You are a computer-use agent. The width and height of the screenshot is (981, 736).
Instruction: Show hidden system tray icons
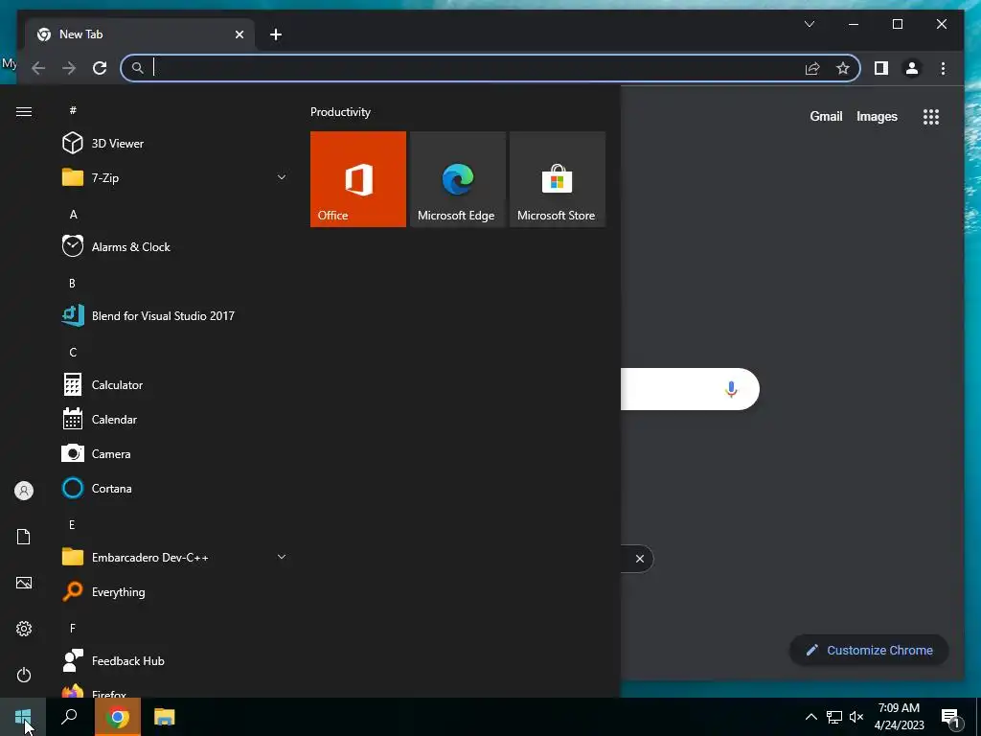810,717
